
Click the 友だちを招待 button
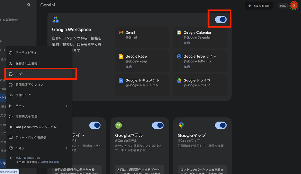pos(258,6)
